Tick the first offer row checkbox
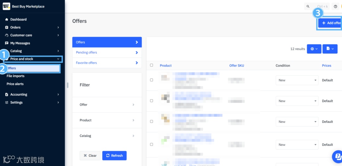 [x=152, y=80]
